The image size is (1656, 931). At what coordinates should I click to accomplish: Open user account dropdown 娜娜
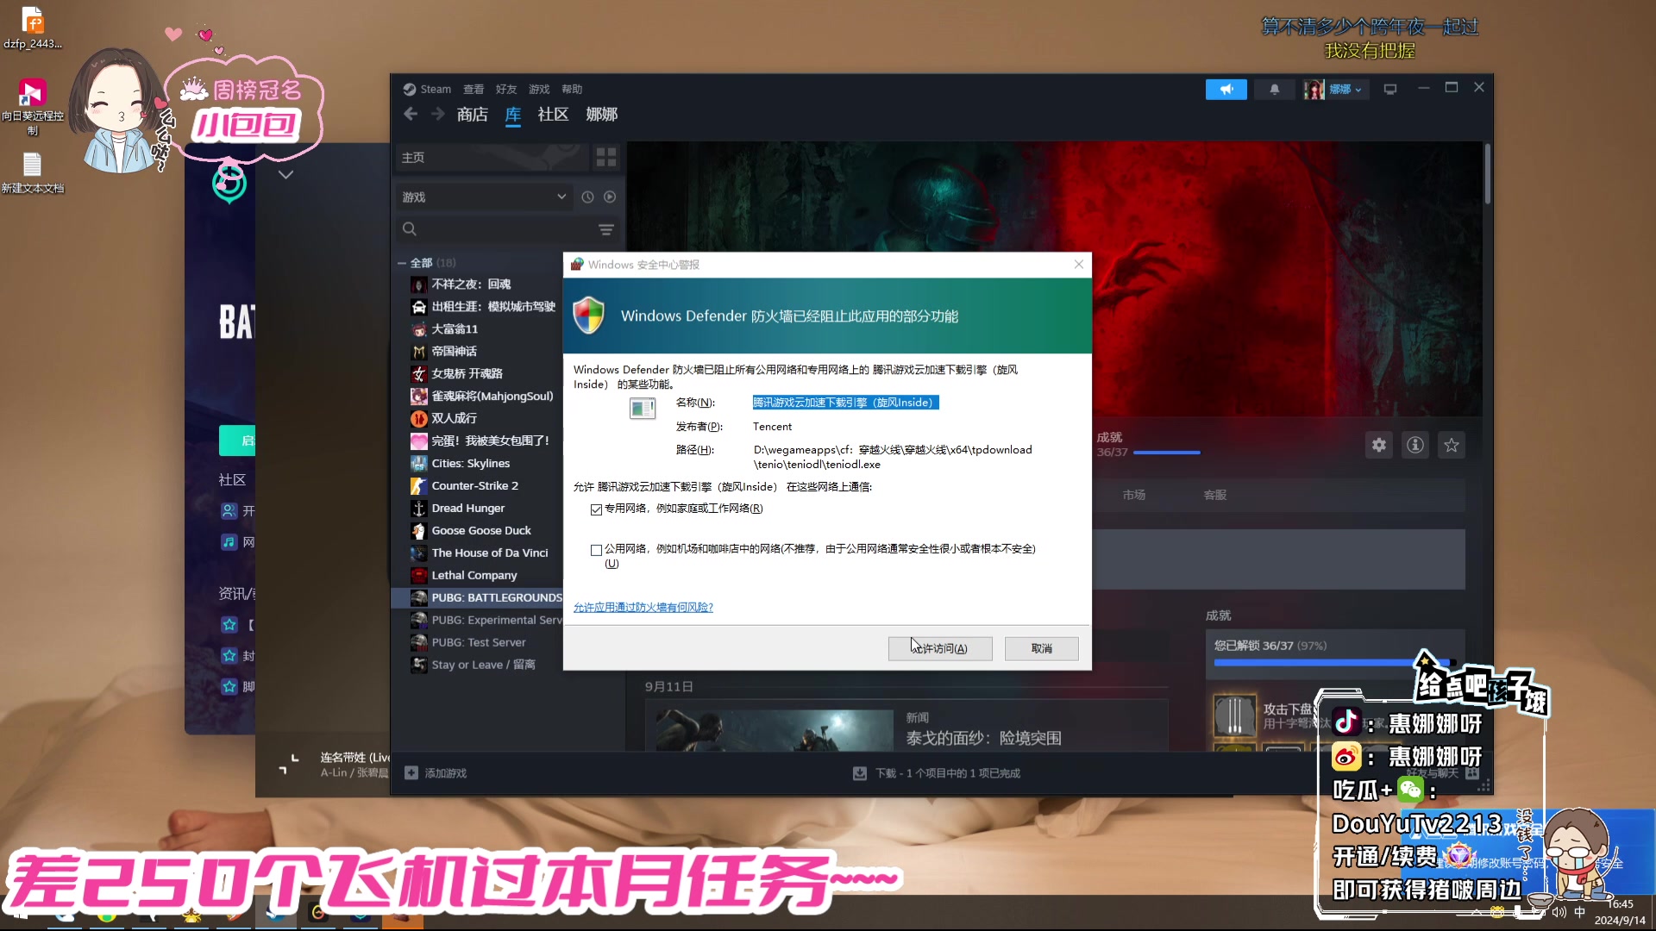pos(1336,89)
